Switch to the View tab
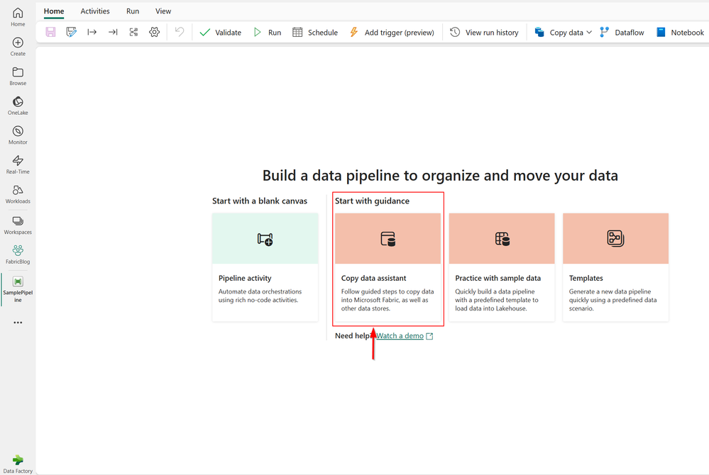 coord(163,11)
